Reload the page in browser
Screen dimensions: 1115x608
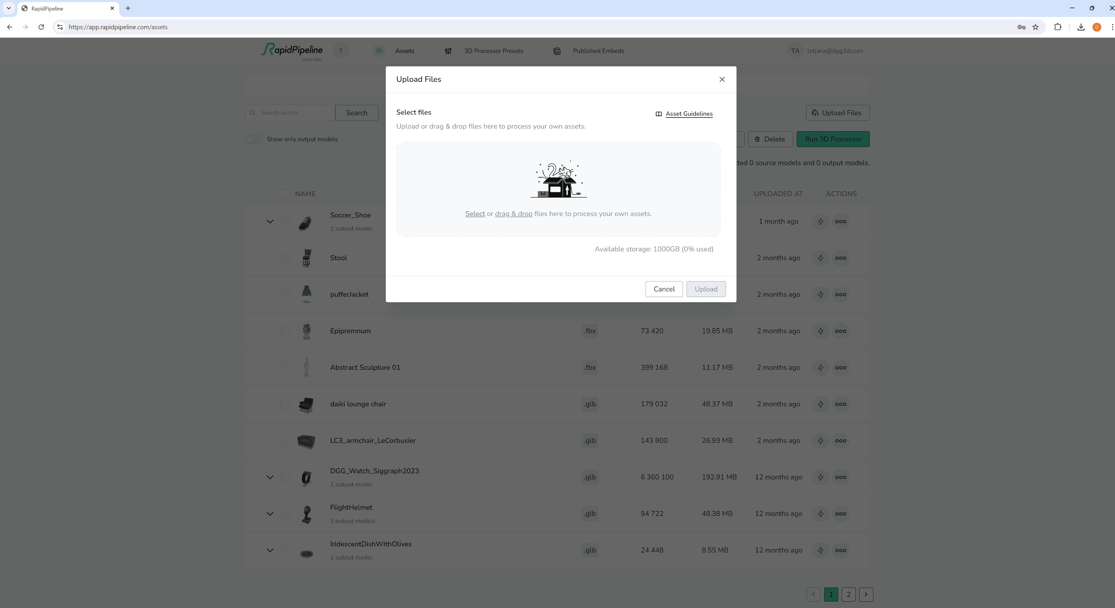pyautogui.click(x=41, y=27)
